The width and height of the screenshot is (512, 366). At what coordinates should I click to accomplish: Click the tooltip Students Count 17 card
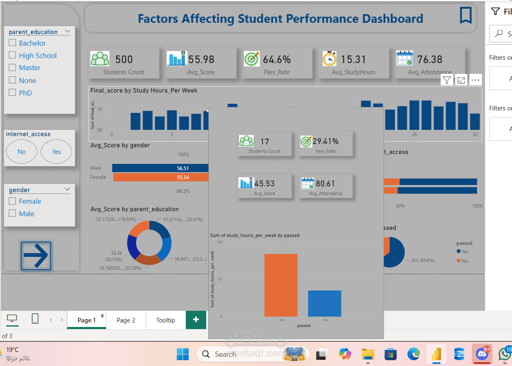coord(265,144)
